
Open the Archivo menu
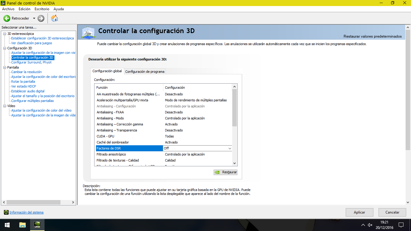coord(8,9)
